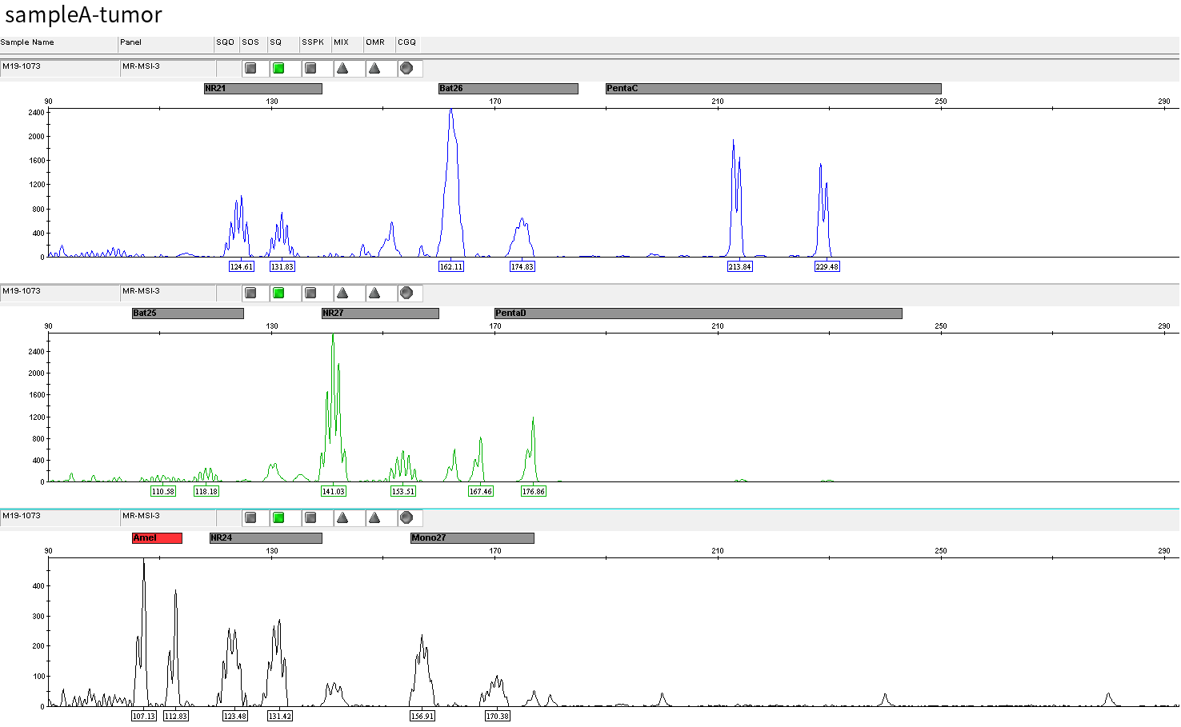Click the 162.11 peak label under Bat26
Viewport: 1181px width, 727px height.
[451, 266]
